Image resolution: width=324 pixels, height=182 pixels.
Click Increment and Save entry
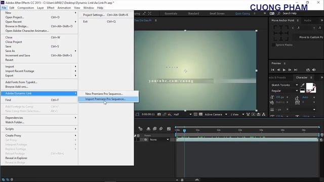click(39, 56)
